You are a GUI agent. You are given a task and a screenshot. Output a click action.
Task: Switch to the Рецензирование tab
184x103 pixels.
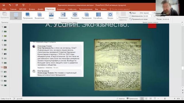coord(86,9)
